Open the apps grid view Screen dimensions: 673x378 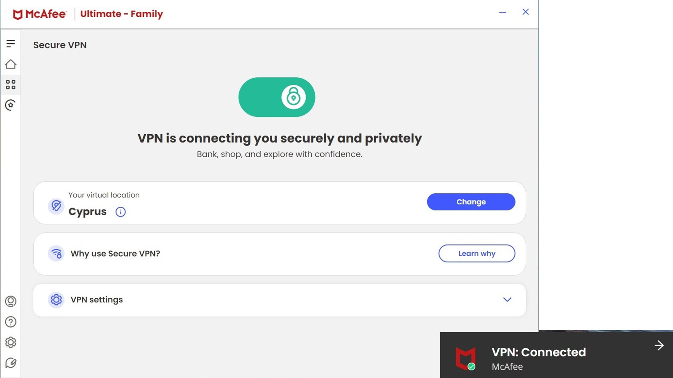(11, 85)
